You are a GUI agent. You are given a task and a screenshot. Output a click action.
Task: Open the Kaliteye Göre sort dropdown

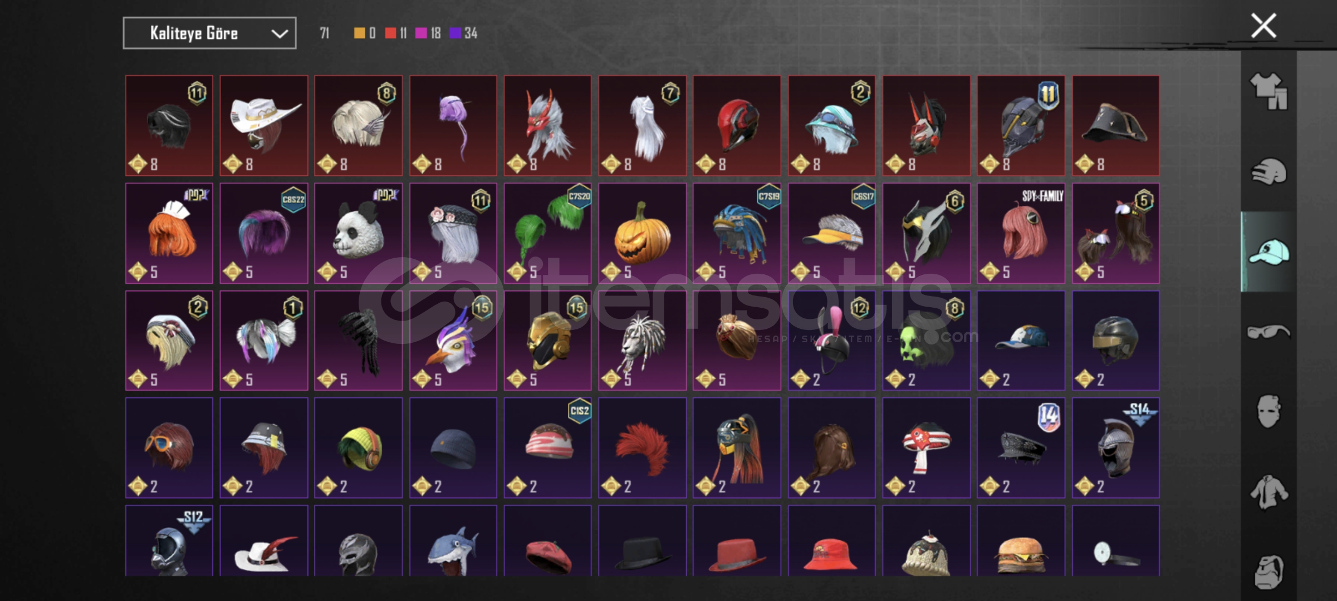[209, 33]
